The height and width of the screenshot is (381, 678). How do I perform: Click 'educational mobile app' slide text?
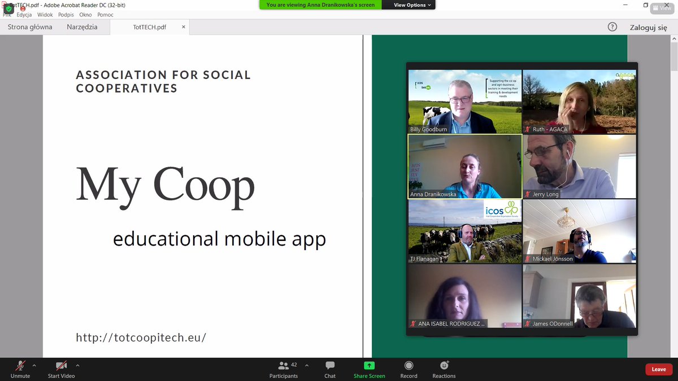(x=219, y=239)
